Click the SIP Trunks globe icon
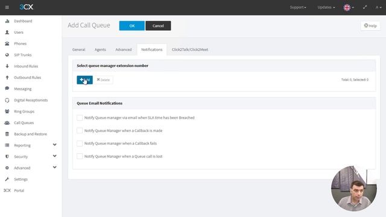This screenshot has width=386, height=217. (7, 55)
